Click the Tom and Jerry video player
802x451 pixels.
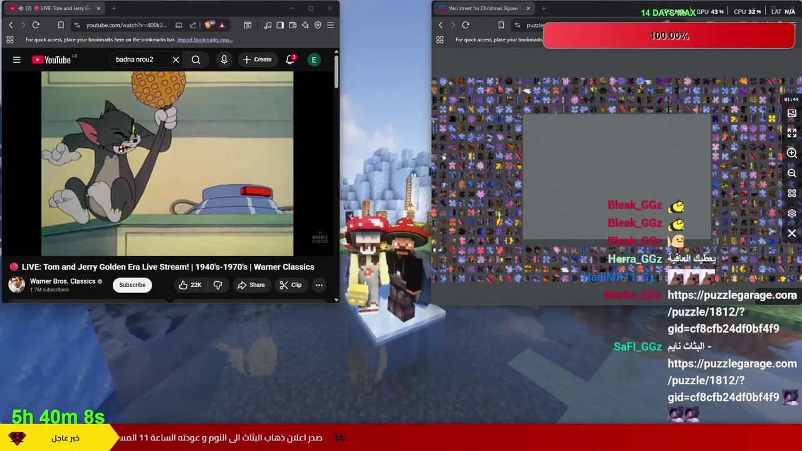tap(167, 163)
